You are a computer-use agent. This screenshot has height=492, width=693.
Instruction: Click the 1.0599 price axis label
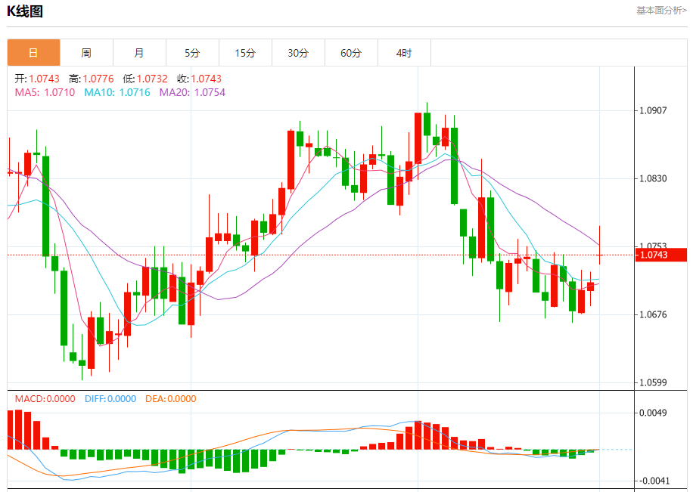tap(653, 382)
